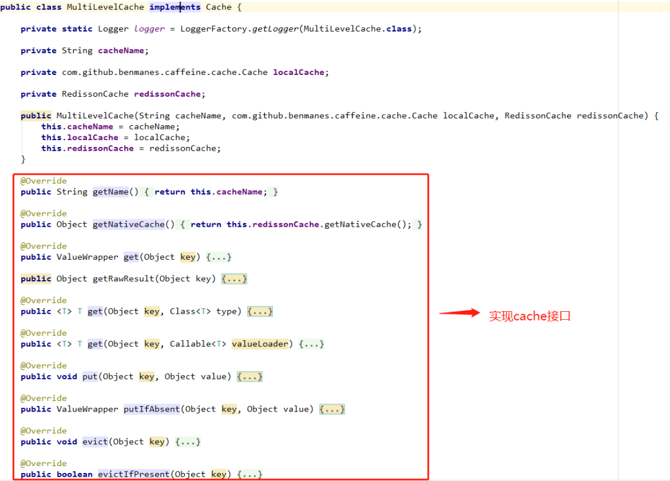Expand the evictIfPresent folded code block

point(250,474)
